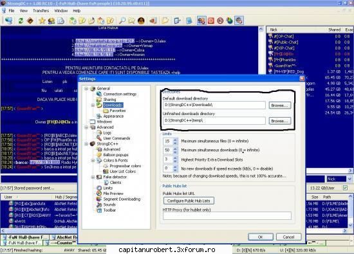Click Configure Public Hub Lists button
The width and height of the screenshot is (354, 254).
189,201
